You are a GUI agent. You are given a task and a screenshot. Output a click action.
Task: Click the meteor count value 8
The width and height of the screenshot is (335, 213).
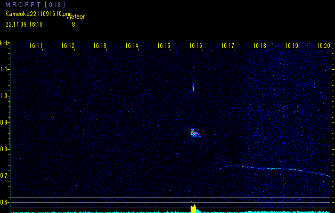[73, 24]
